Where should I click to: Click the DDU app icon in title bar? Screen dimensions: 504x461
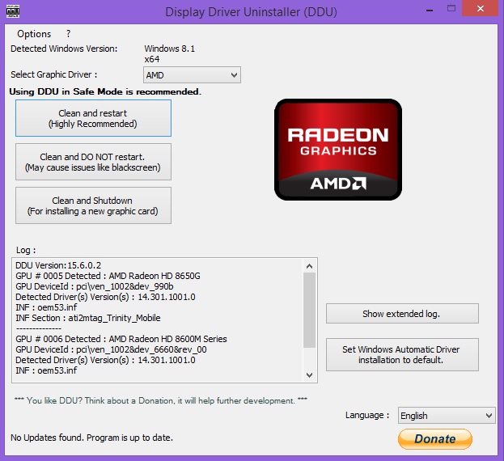[x=13, y=11]
